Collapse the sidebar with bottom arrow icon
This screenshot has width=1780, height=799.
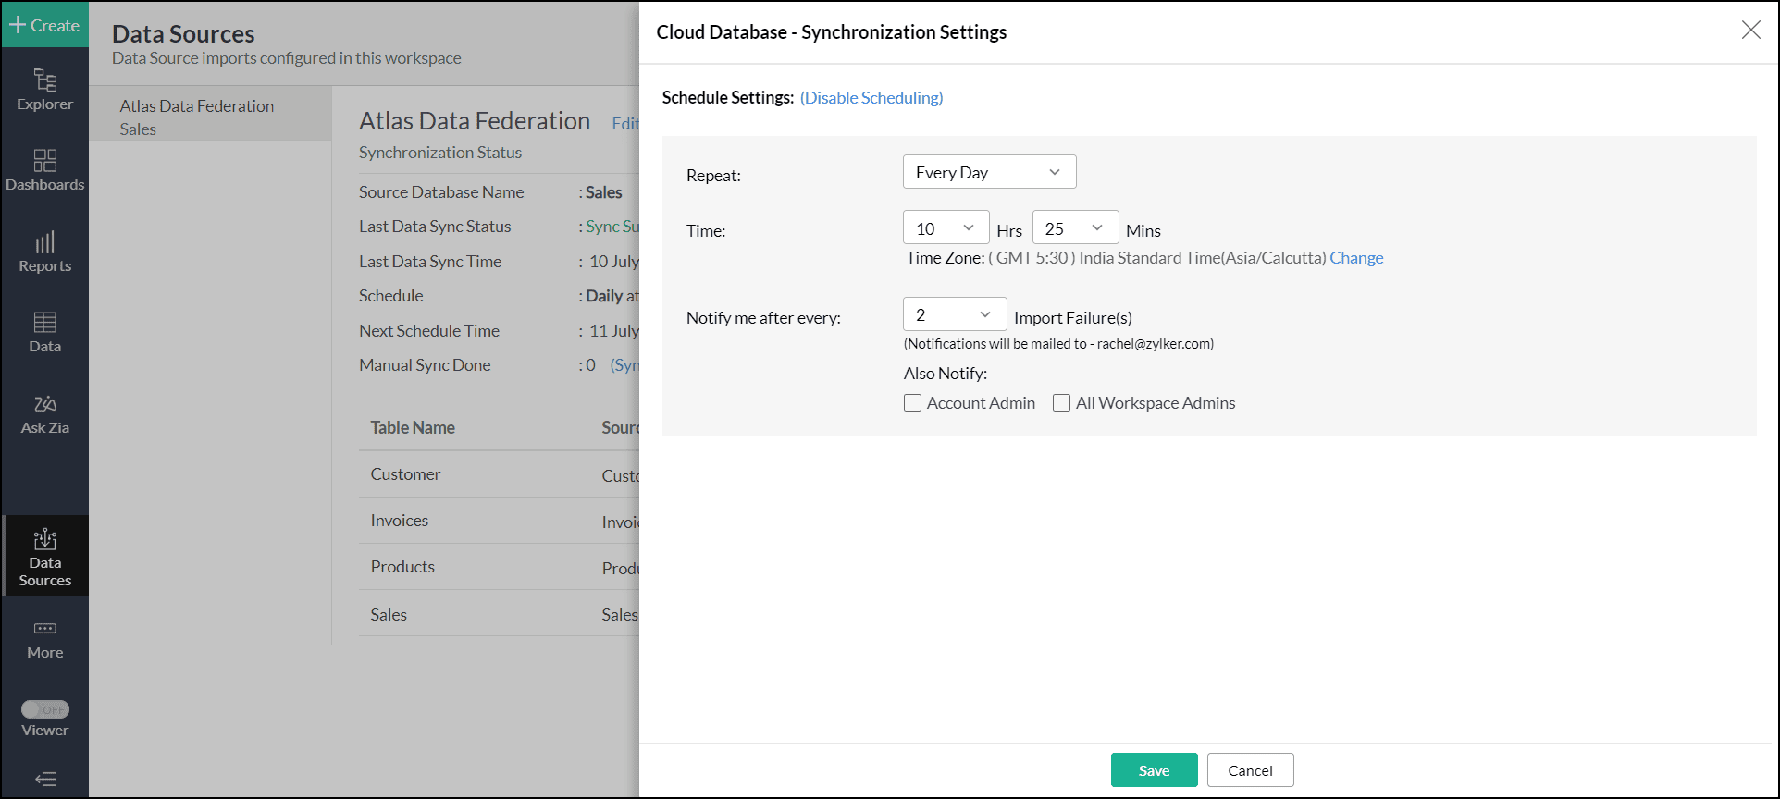44,779
